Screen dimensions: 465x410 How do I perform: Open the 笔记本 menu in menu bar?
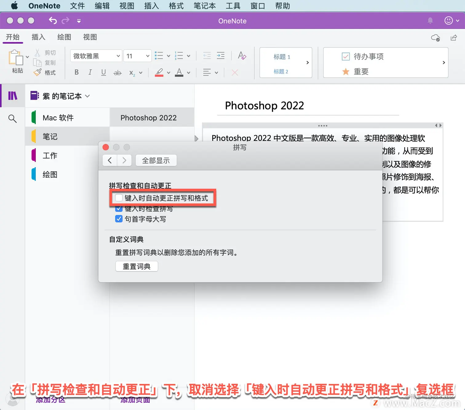point(205,6)
